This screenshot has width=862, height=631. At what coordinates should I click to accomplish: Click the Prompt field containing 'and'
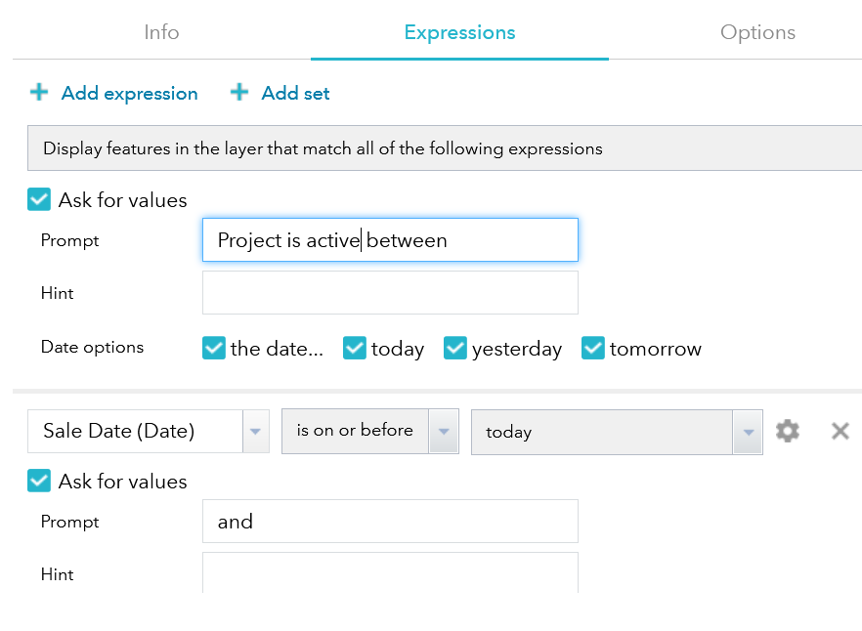[390, 522]
